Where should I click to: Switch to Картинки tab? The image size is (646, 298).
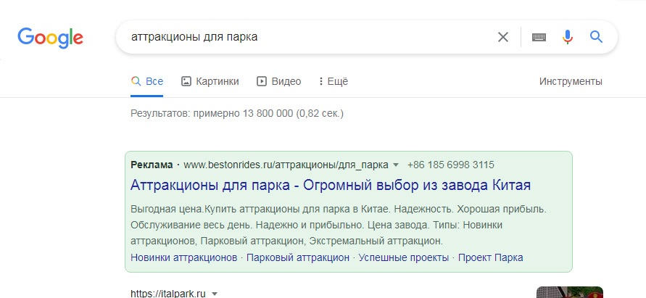pos(210,81)
